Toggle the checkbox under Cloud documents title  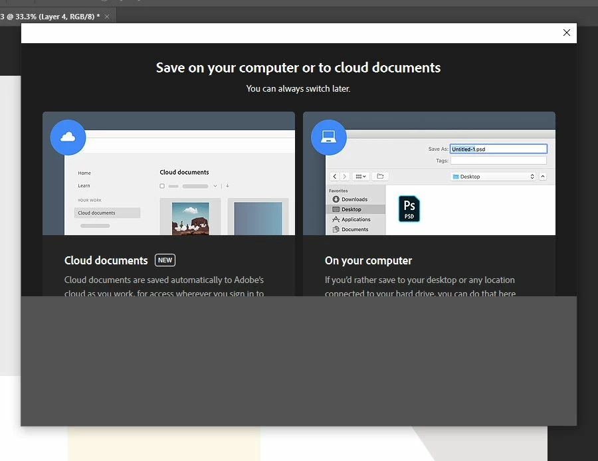[162, 186]
